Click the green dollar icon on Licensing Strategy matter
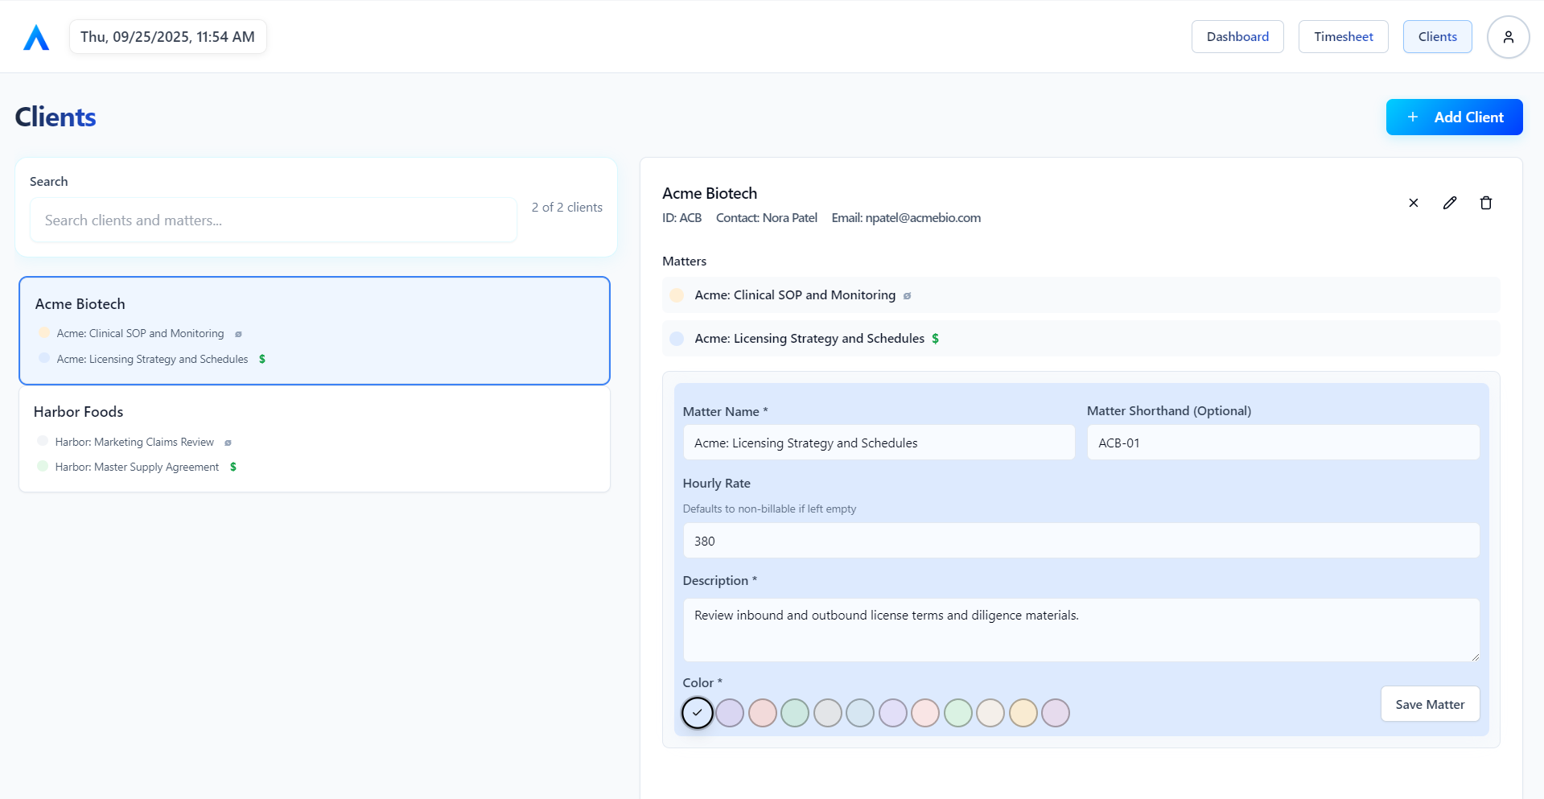1544x799 pixels. point(935,338)
